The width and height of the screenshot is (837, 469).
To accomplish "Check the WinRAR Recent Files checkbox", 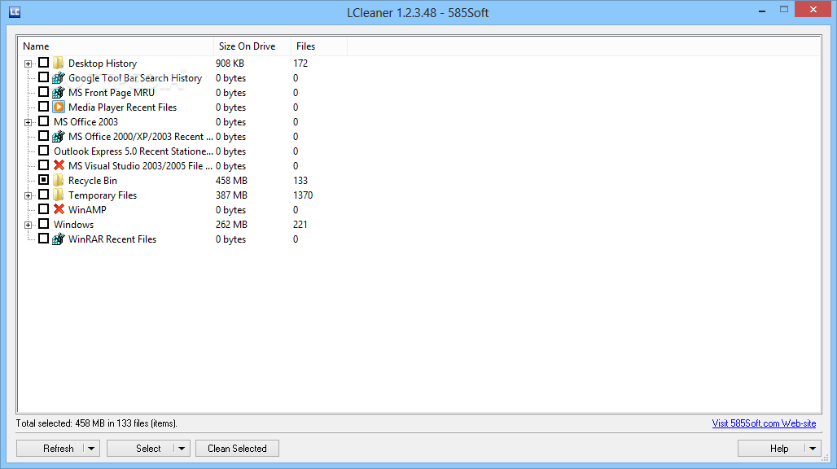I will pyautogui.click(x=44, y=239).
